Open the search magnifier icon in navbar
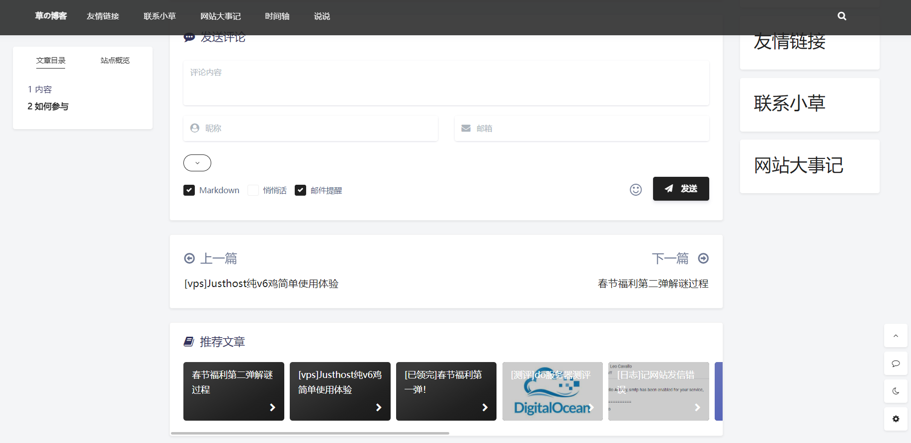Viewport: 911px width, 443px height. 842,16
